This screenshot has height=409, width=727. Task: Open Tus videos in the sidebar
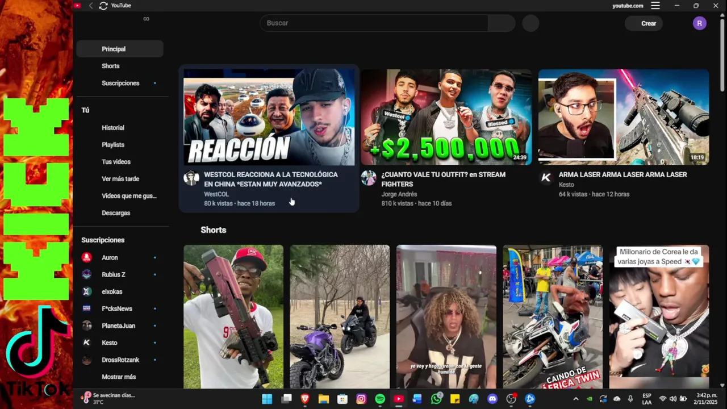point(120,162)
